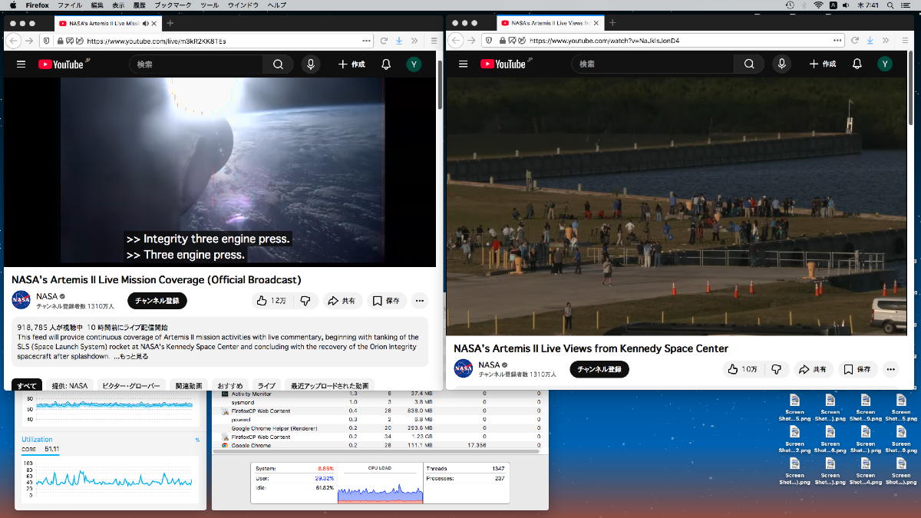
Task: Open page actions ellipsis in left Firefox address bar
Action: click(x=365, y=41)
